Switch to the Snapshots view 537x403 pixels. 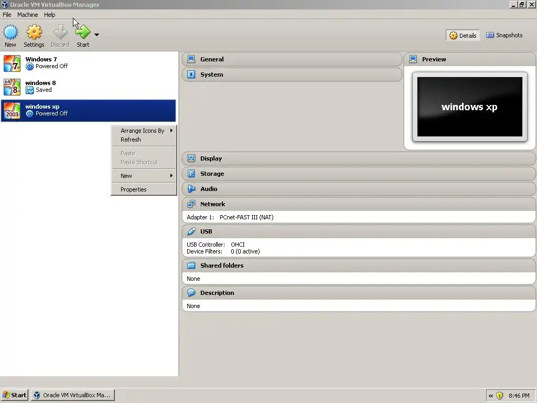(504, 35)
